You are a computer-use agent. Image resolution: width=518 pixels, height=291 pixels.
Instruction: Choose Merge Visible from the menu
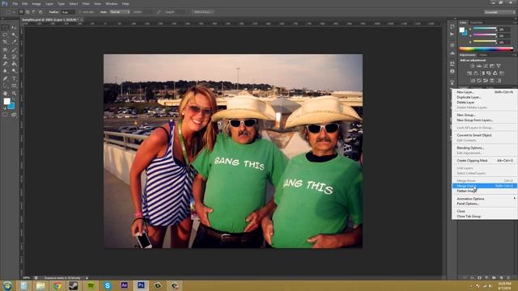point(484,186)
